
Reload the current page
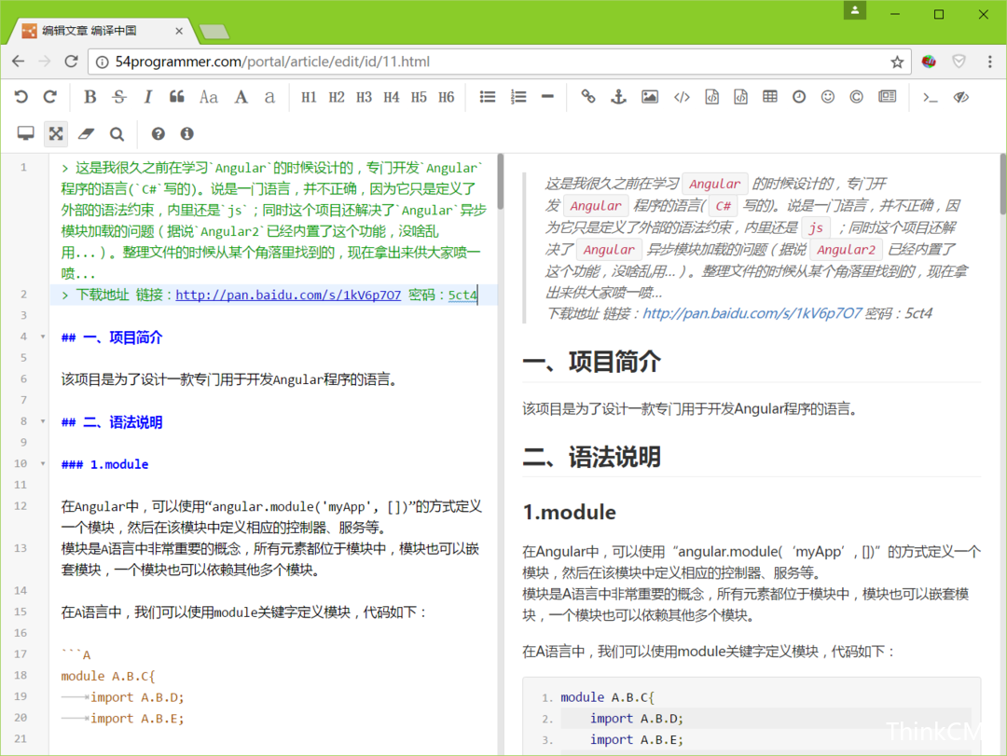coord(71,62)
